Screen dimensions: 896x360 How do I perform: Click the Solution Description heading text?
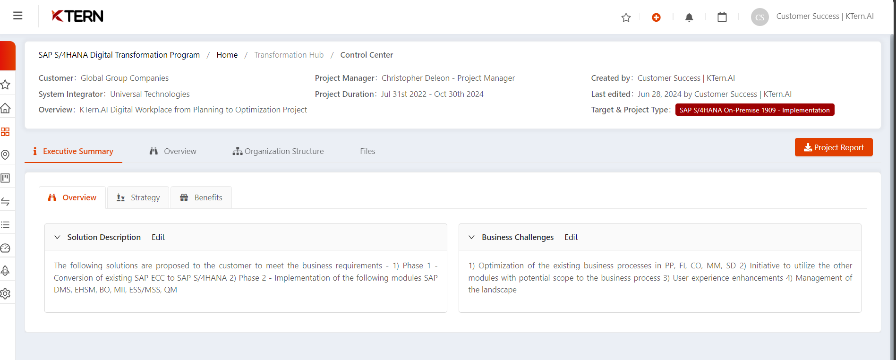coord(104,237)
